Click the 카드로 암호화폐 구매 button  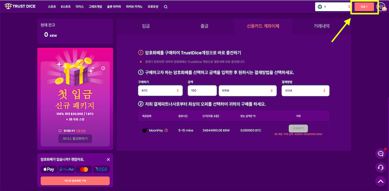75,181
